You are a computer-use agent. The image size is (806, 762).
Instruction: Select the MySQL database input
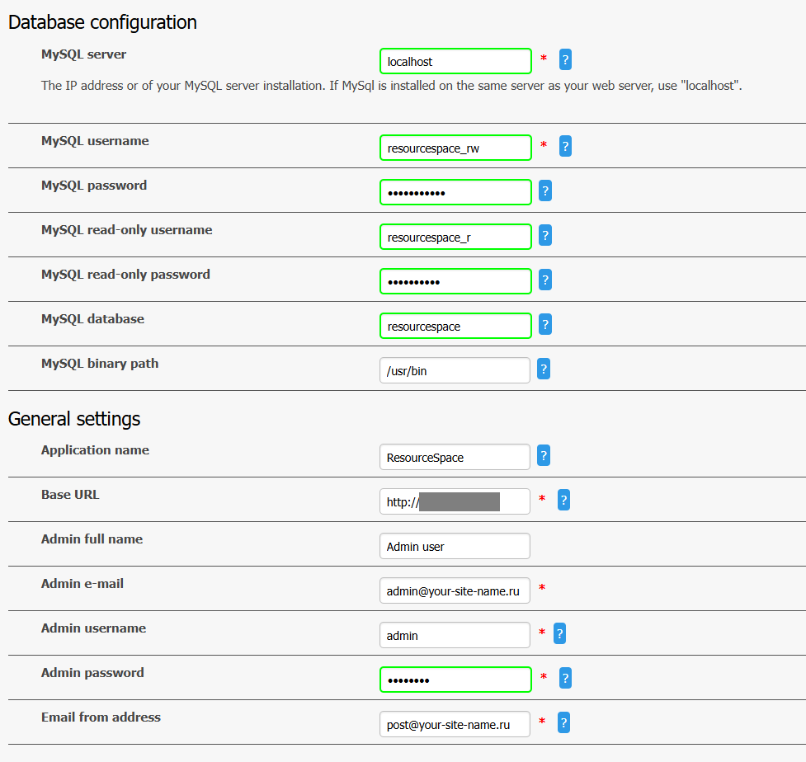click(x=455, y=326)
